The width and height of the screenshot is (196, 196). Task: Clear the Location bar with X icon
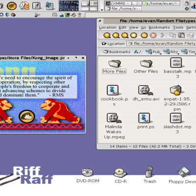pos(104,44)
